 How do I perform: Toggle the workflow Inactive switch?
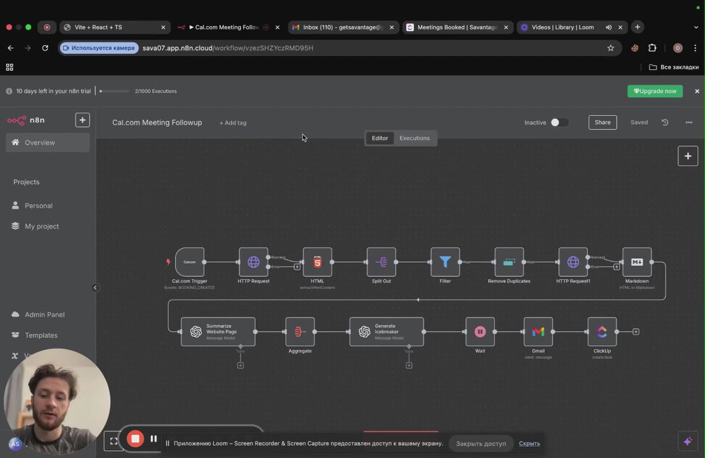pyautogui.click(x=559, y=122)
